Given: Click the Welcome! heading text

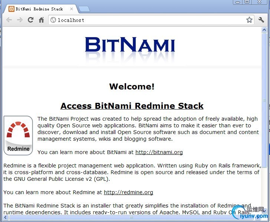Looking at the screenshot, I should [132, 86].
